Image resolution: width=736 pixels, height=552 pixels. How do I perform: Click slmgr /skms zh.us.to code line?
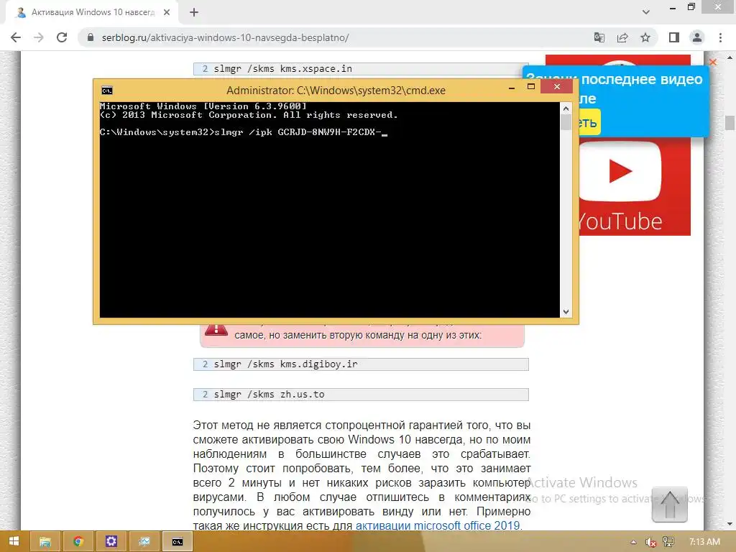(x=361, y=395)
